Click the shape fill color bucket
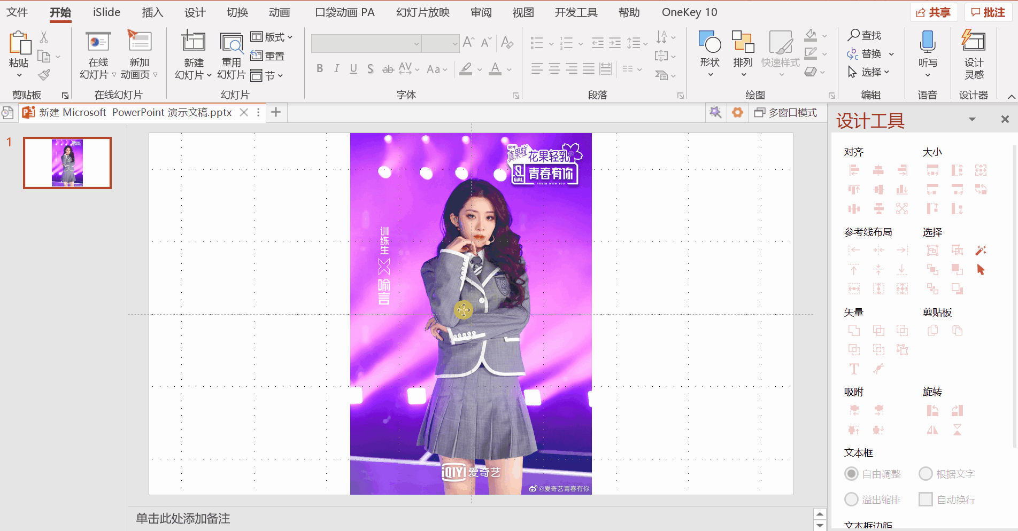The width and height of the screenshot is (1018, 531). (x=811, y=35)
